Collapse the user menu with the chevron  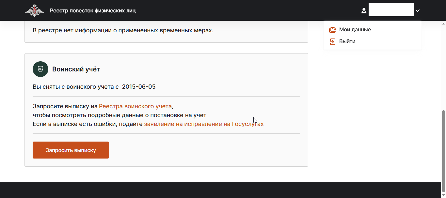point(418,11)
